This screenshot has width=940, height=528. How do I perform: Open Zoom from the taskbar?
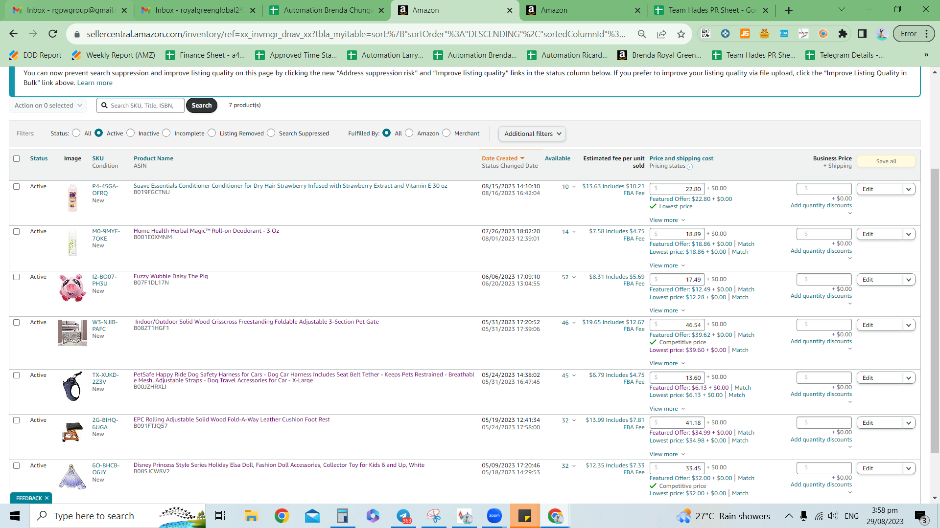pyautogui.click(x=494, y=516)
